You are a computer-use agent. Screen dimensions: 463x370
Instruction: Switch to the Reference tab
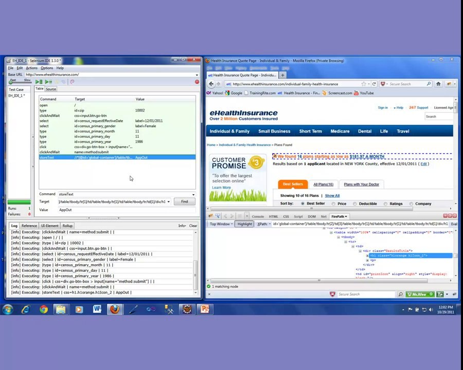click(x=29, y=226)
